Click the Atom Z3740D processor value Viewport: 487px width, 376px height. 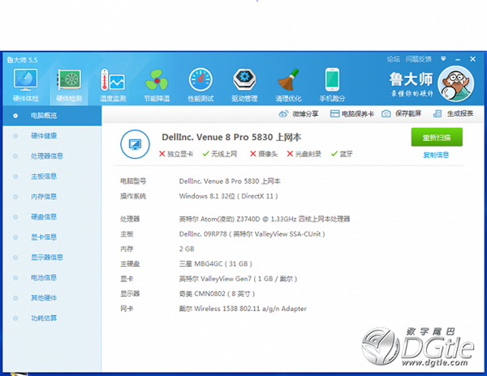pos(265,219)
